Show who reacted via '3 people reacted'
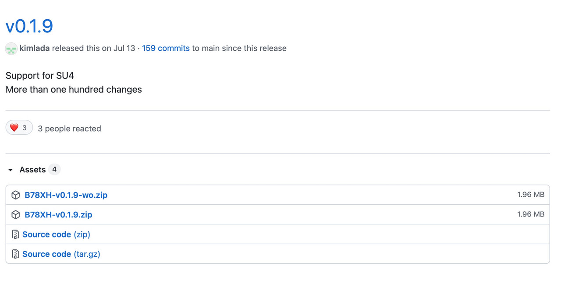The height and width of the screenshot is (283, 561). (x=69, y=128)
